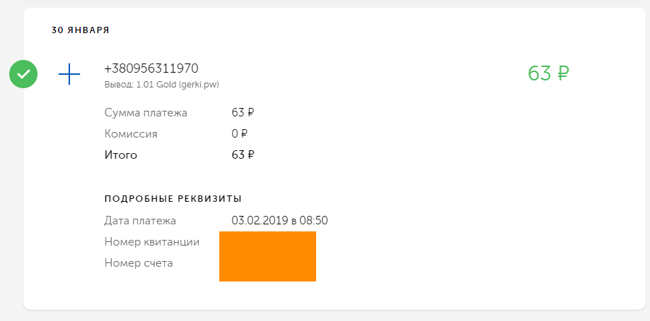
Task: Click the green 63 ₽ amount
Action: [x=548, y=73]
